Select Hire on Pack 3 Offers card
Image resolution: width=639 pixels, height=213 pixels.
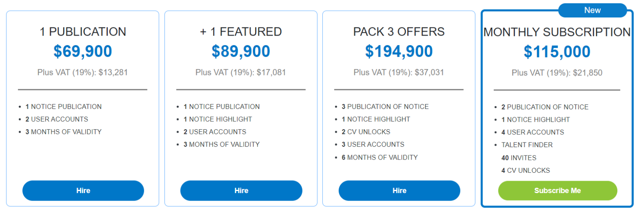[x=399, y=191]
